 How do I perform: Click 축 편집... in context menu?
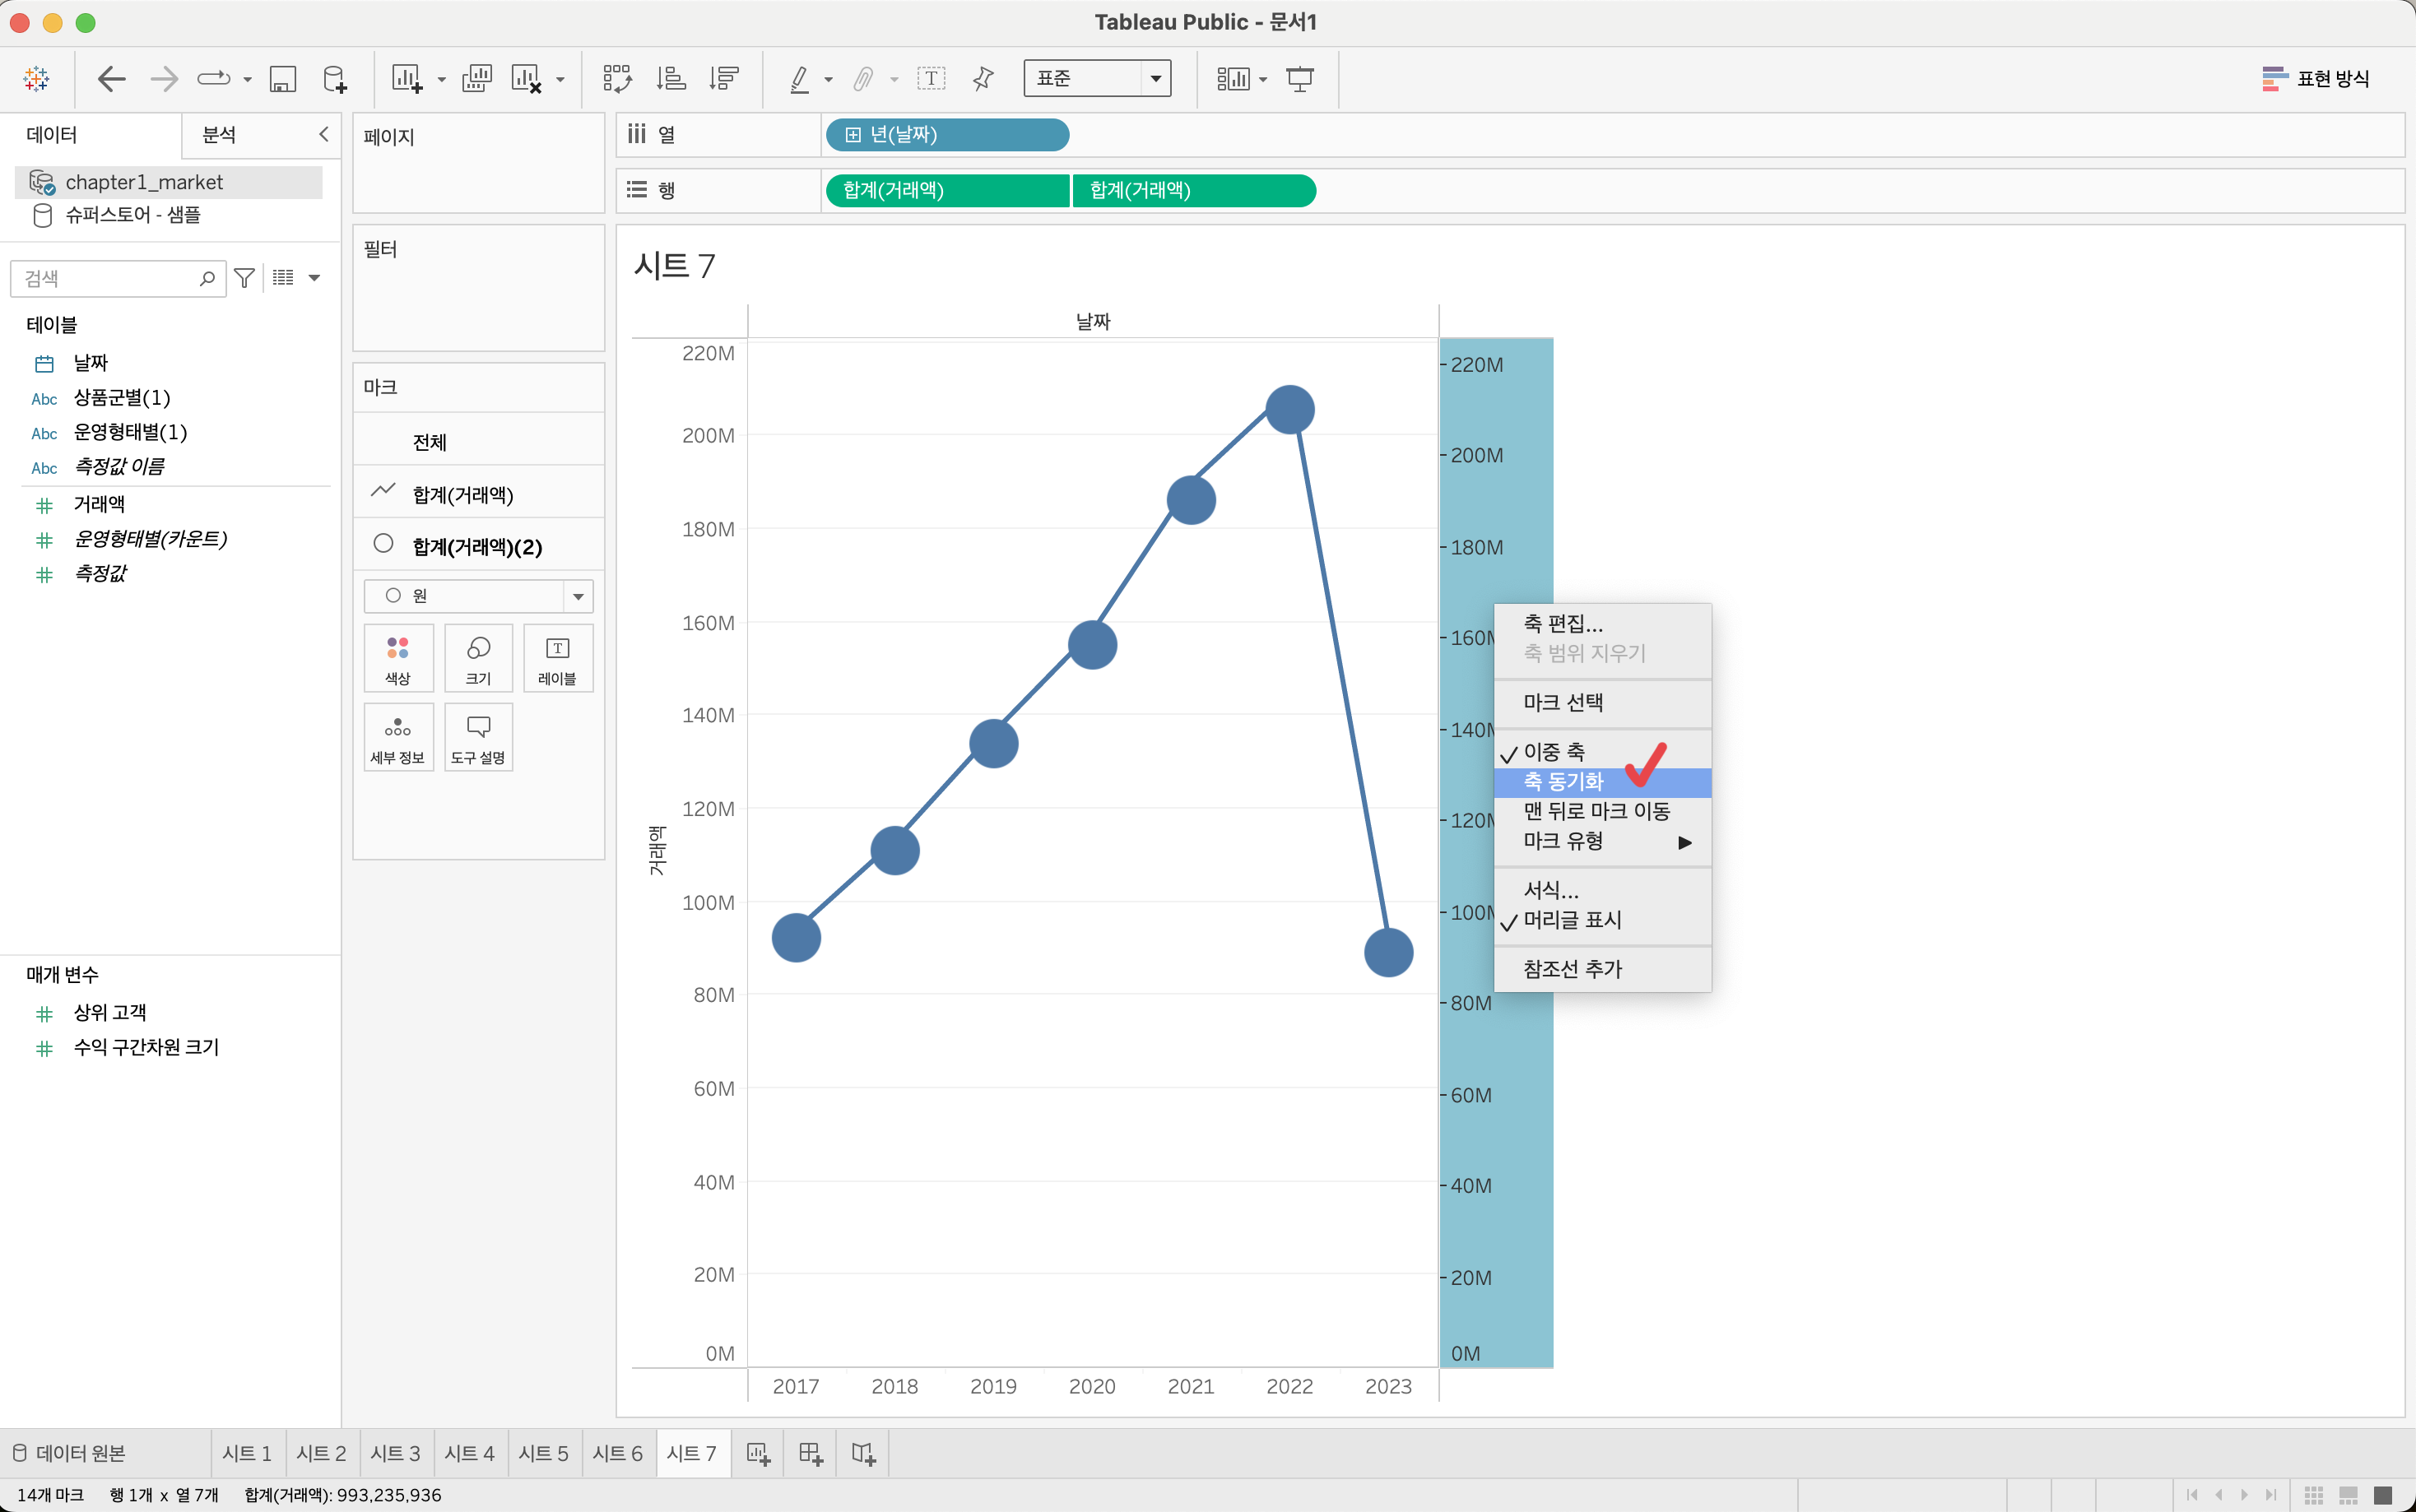[x=1563, y=624]
